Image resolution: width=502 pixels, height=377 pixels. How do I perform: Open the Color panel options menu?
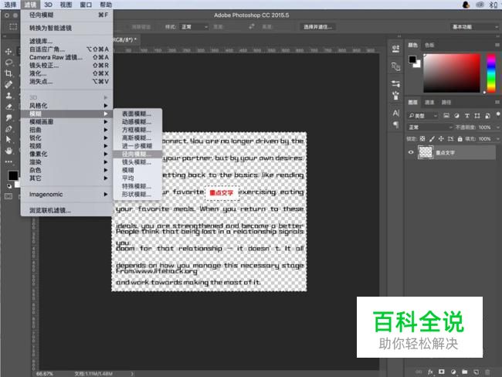click(497, 45)
